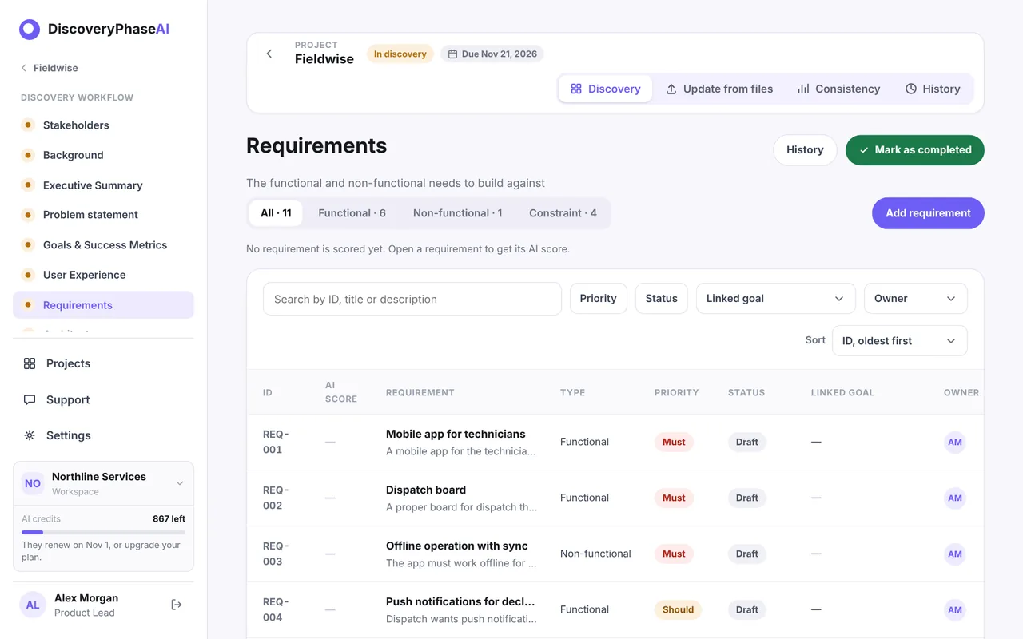Click the status dot beside Stakeholders

pyautogui.click(x=28, y=125)
